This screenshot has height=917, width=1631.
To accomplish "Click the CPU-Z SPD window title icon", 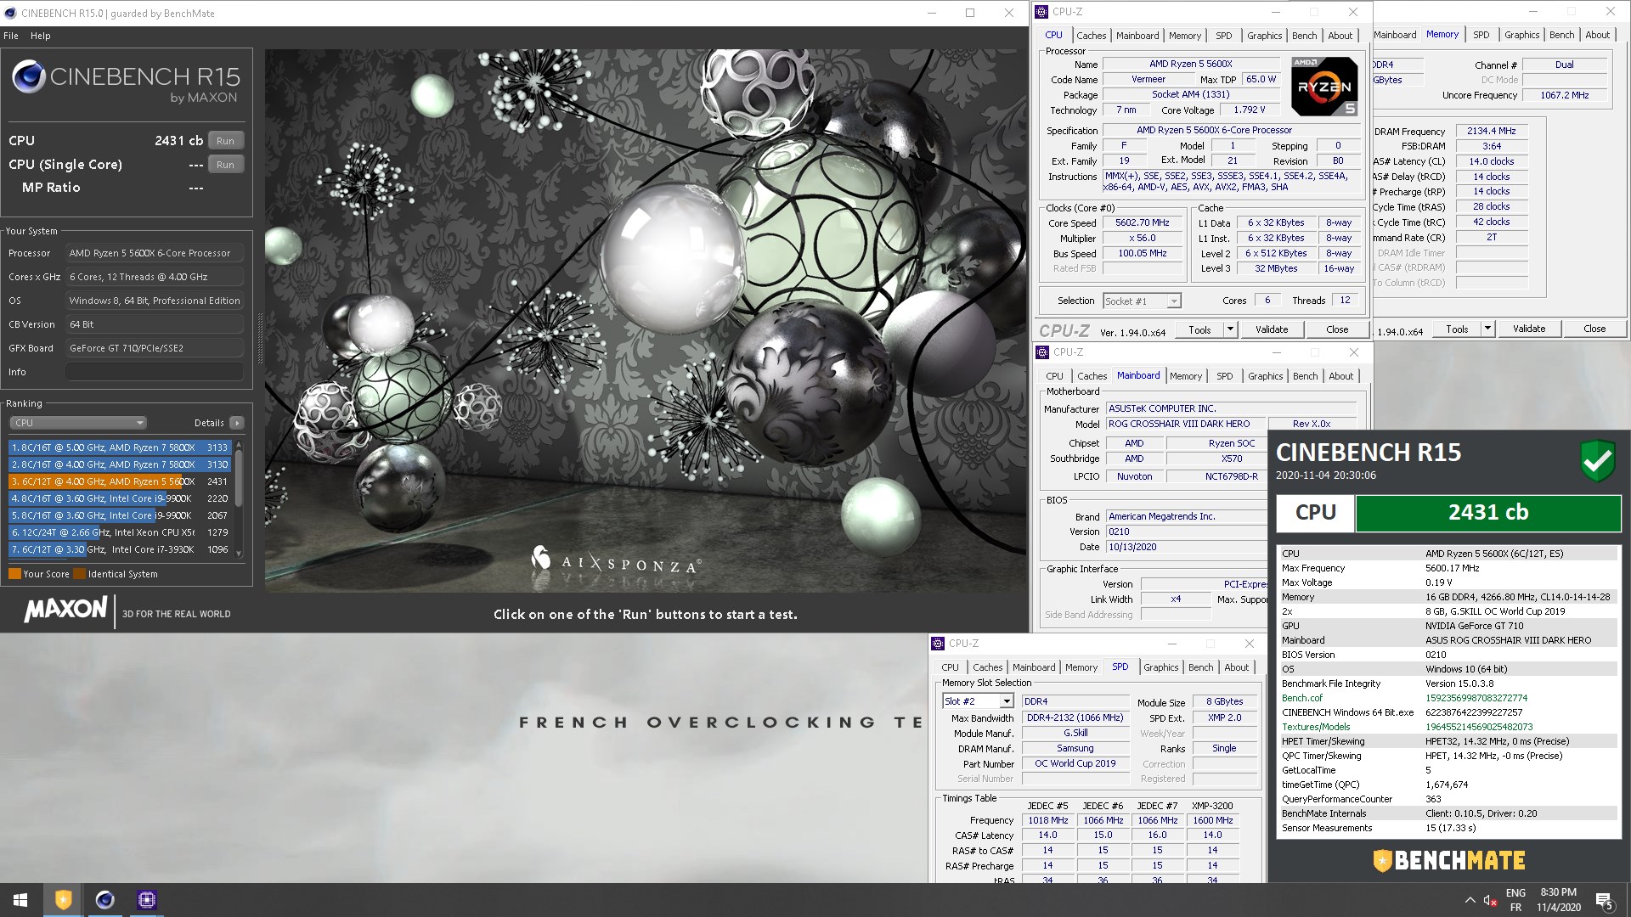I will (x=938, y=644).
